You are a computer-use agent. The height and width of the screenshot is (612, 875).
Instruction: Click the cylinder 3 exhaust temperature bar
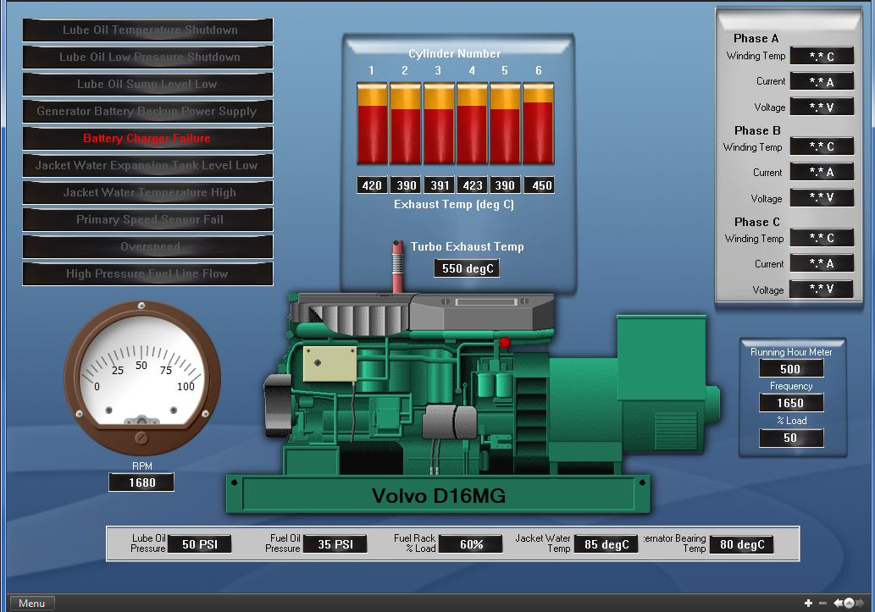pos(439,124)
